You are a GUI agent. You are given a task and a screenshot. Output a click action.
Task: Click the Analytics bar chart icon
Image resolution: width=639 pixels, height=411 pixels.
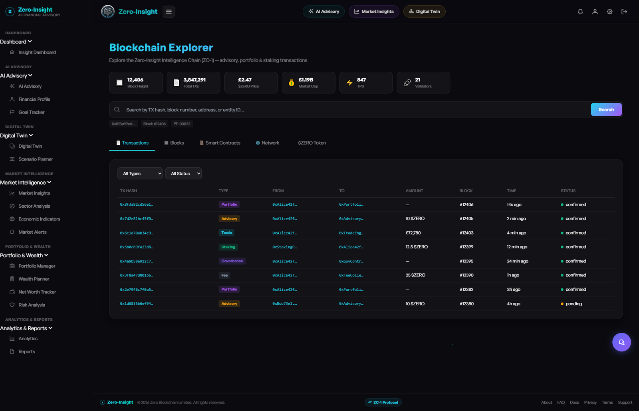pyautogui.click(x=12, y=339)
